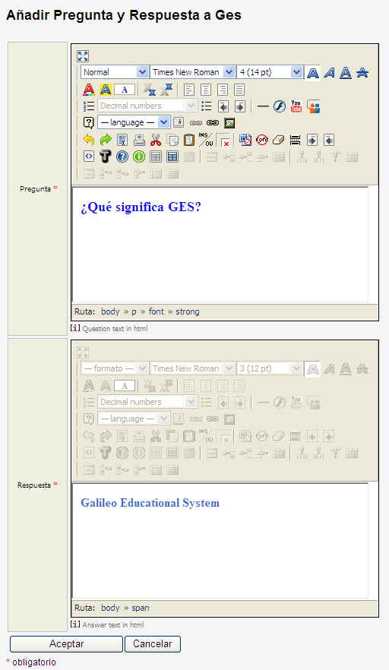
Task: Open the blue help question mark icon
Action: (122, 156)
